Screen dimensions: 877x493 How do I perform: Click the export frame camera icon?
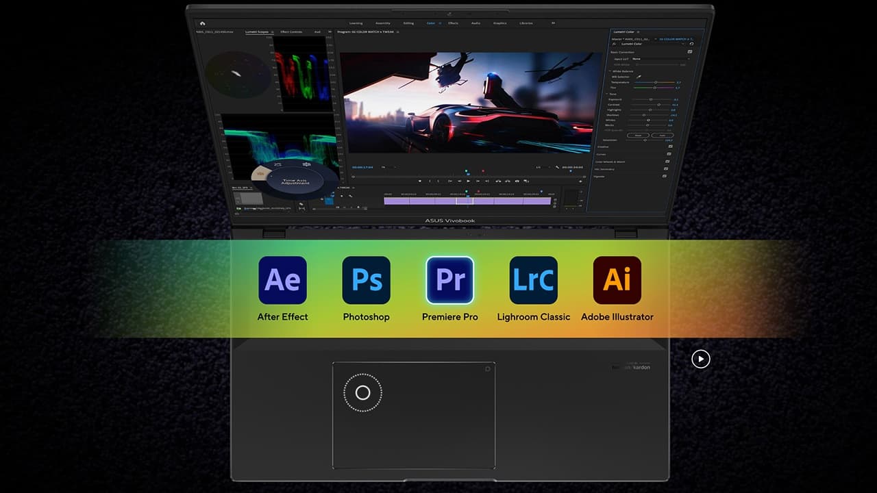(x=517, y=181)
